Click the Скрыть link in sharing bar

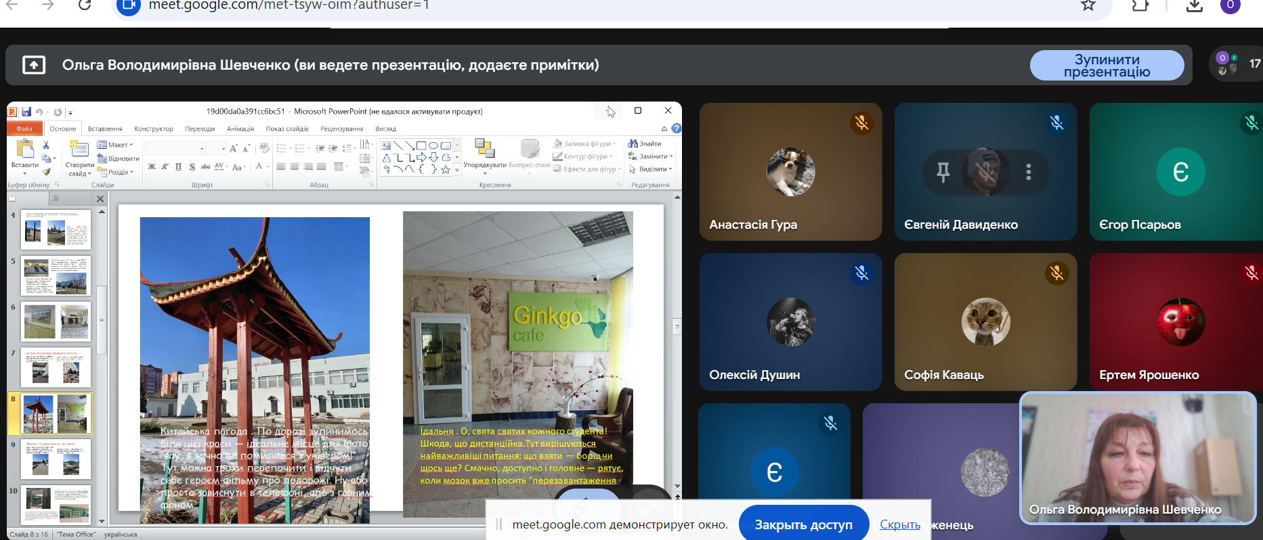[x=899, y=524]
